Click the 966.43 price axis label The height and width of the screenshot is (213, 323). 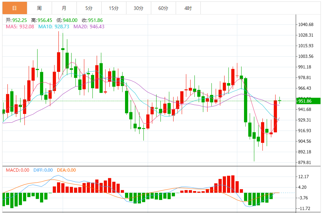tap(305, 88)
